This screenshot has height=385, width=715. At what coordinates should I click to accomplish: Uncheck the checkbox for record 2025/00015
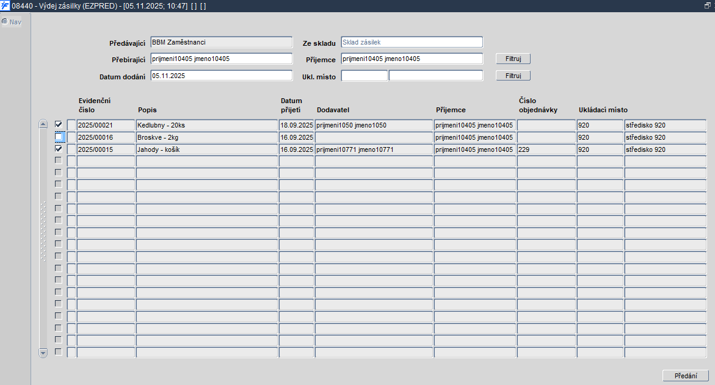(59, 148)
